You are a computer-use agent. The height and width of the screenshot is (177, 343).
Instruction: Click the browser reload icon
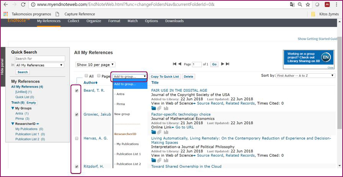point(23,5)
